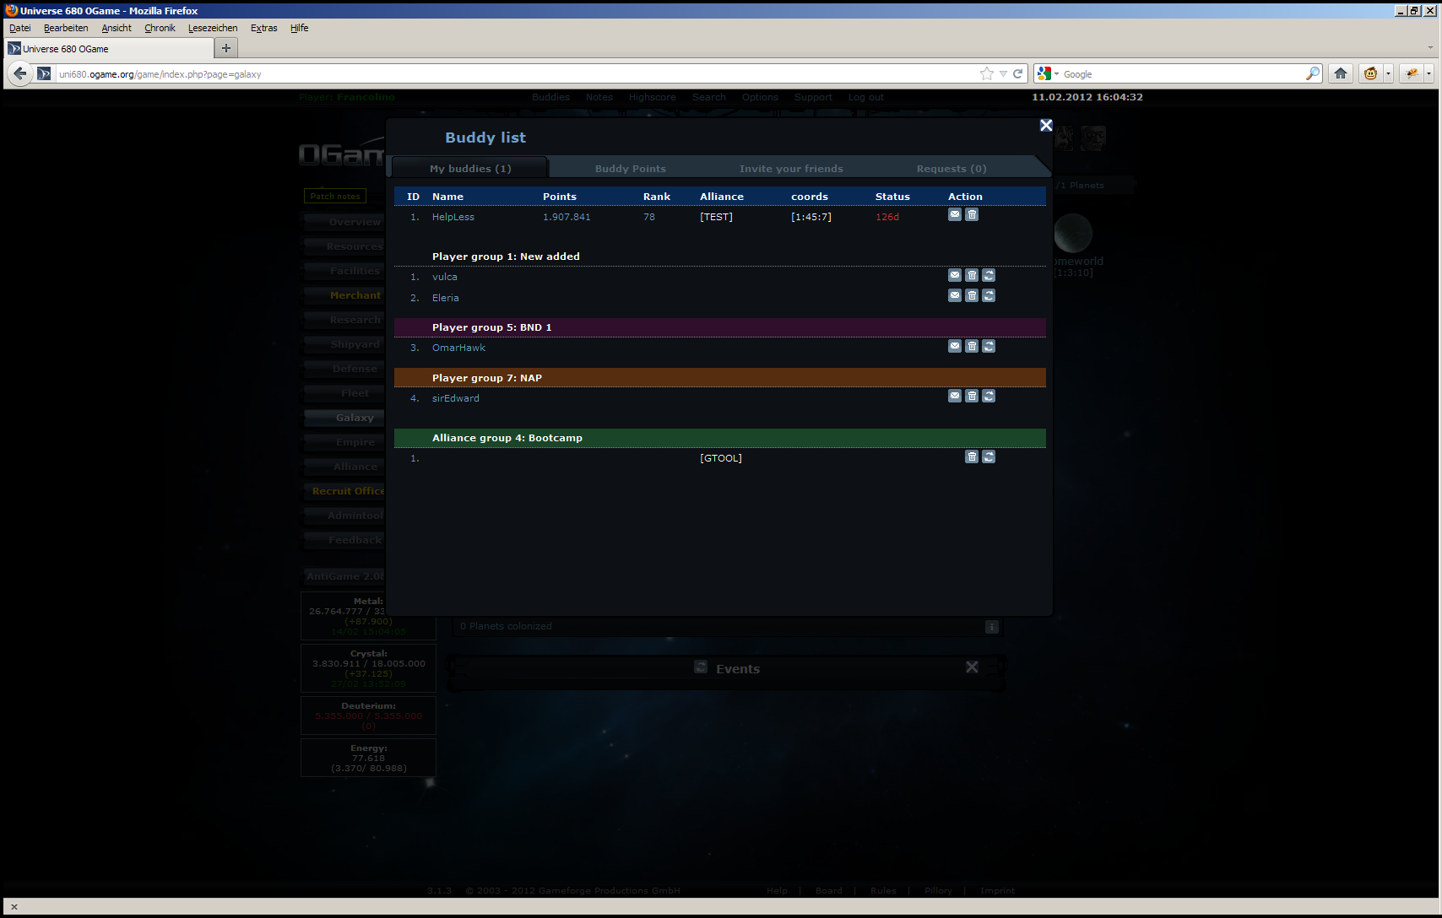Click status value 126d
The width and height of the screenshot is (1442, 918).
click(887, 217)
